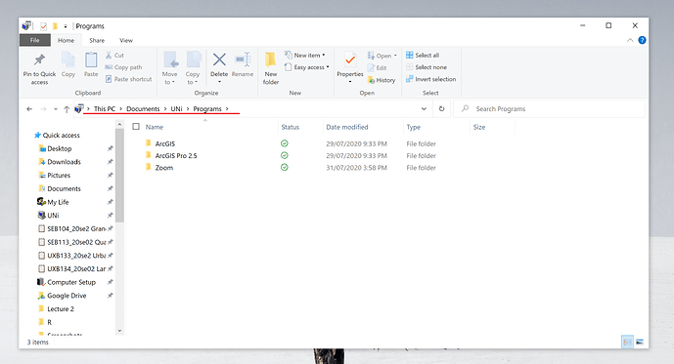Click Select all in ribbon

click(x=423, y=55)
